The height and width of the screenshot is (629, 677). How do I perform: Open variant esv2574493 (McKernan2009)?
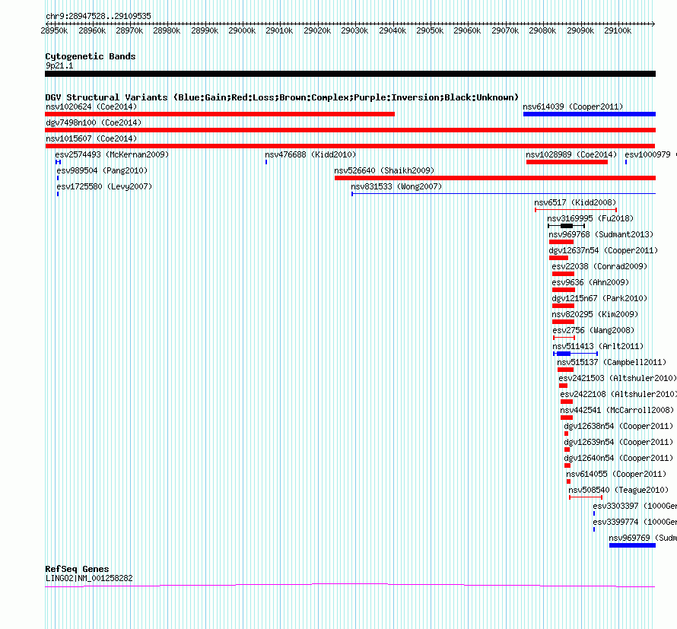pyautogui.click(x=112, y=154)
